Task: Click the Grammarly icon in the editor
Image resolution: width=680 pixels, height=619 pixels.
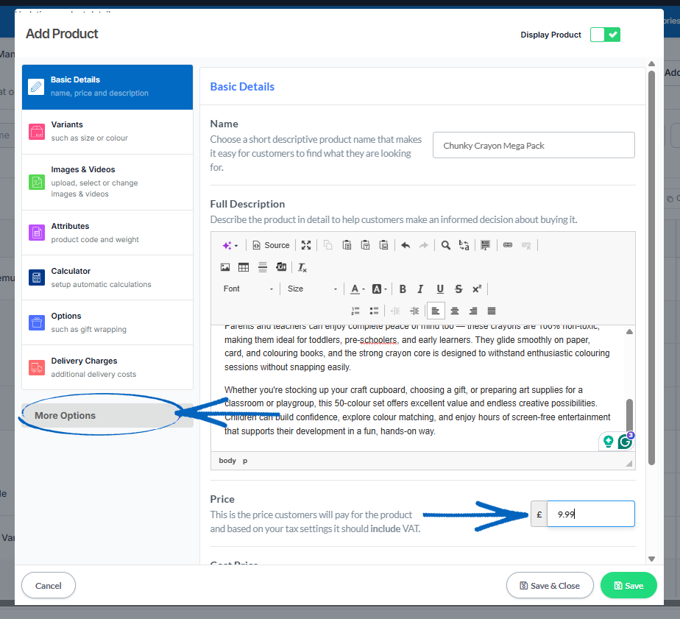Action: pos(626,442)
